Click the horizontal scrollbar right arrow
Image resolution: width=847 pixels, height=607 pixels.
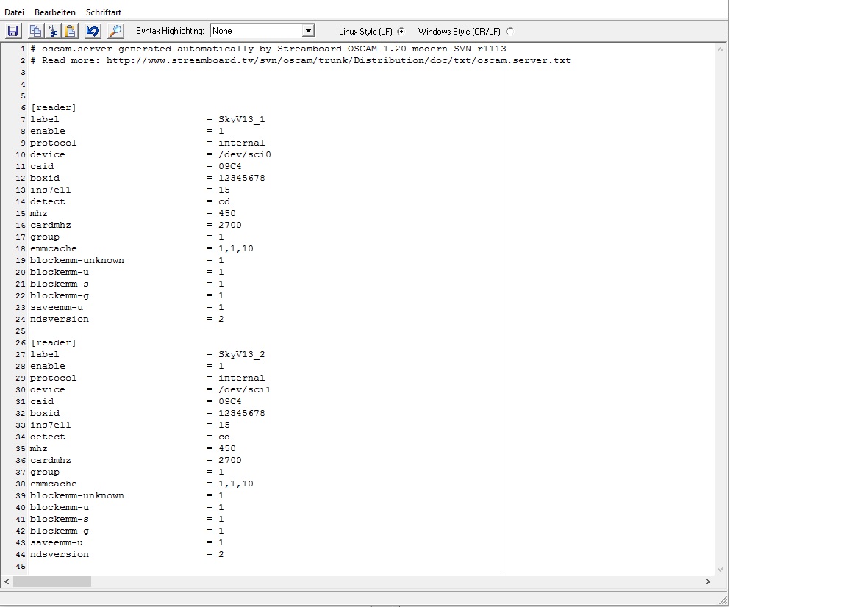pos(708,581)
